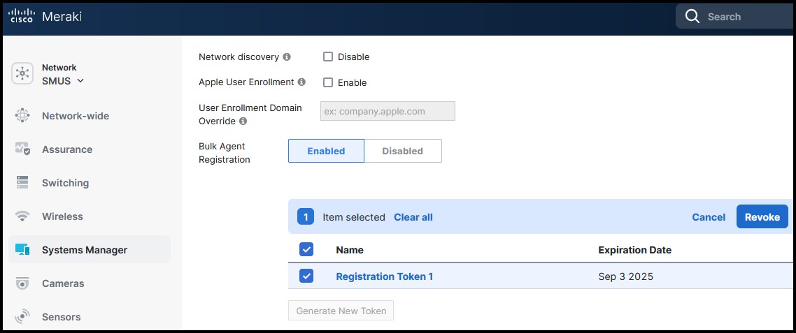Screen dimensions: 796x333
Task: Focus the Search field
Action: (736, 16)
